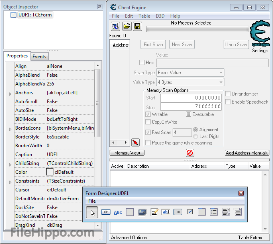Click the scan progress bar
Image resolution: width=273 pixels, height=244 pixels.
pos(198,29)
